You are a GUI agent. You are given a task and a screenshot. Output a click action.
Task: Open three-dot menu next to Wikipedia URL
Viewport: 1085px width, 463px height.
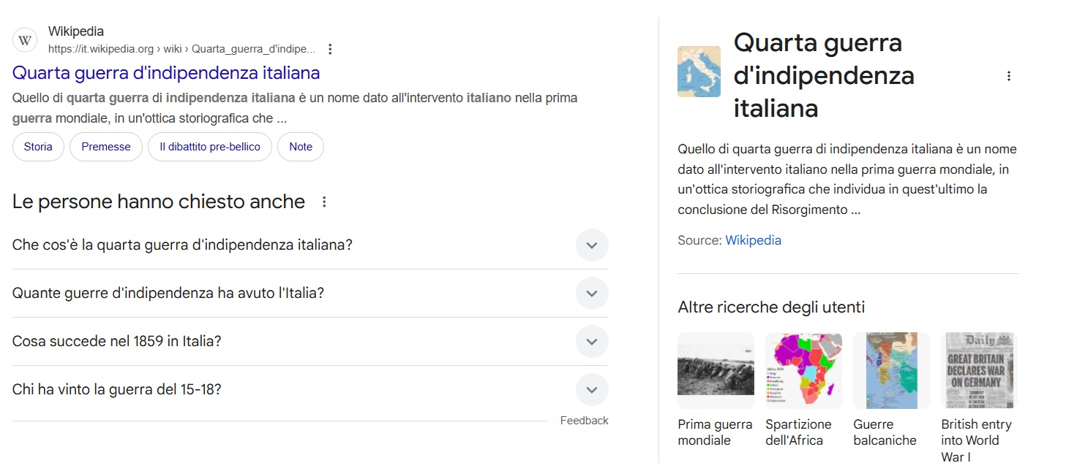[x=330, y=49]
